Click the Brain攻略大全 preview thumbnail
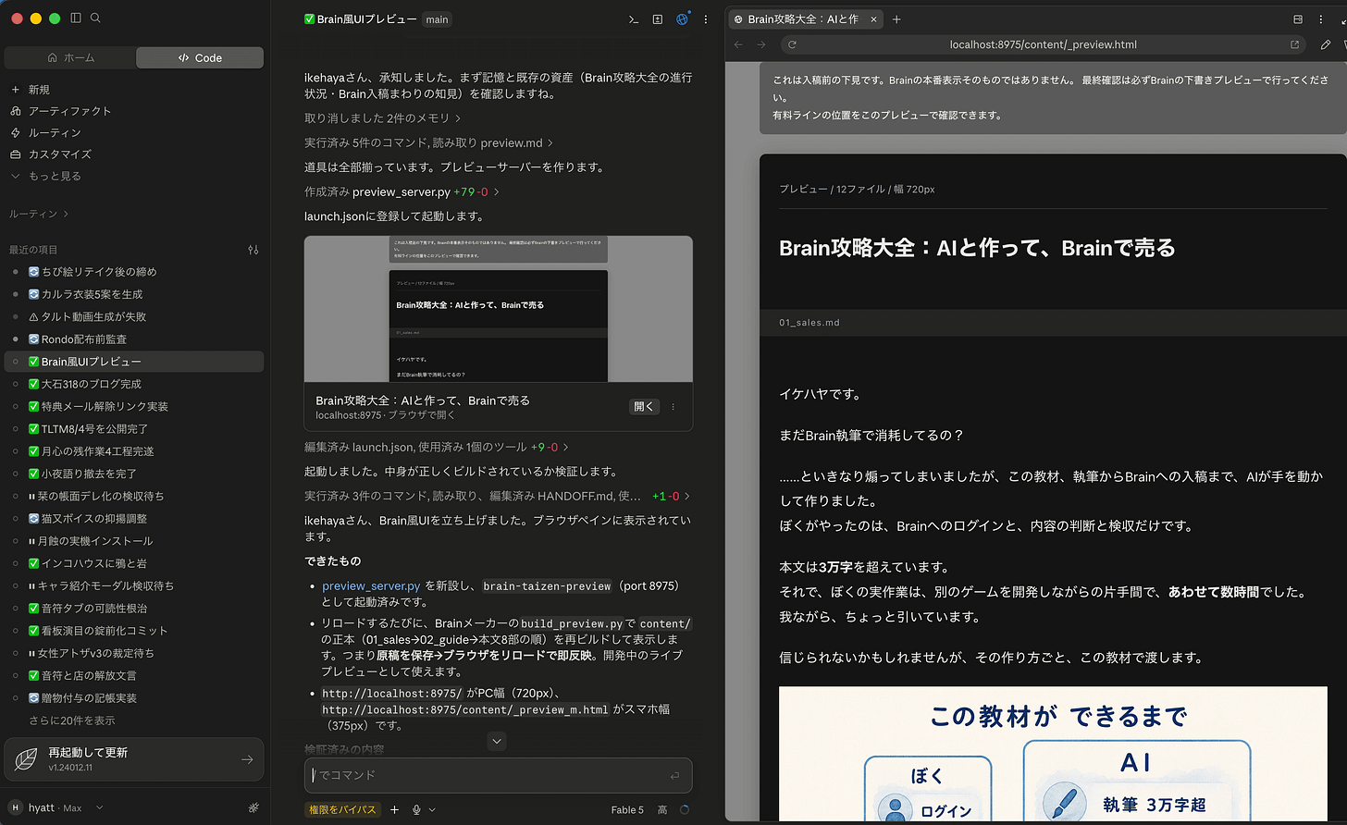 [x=499, y=309]
